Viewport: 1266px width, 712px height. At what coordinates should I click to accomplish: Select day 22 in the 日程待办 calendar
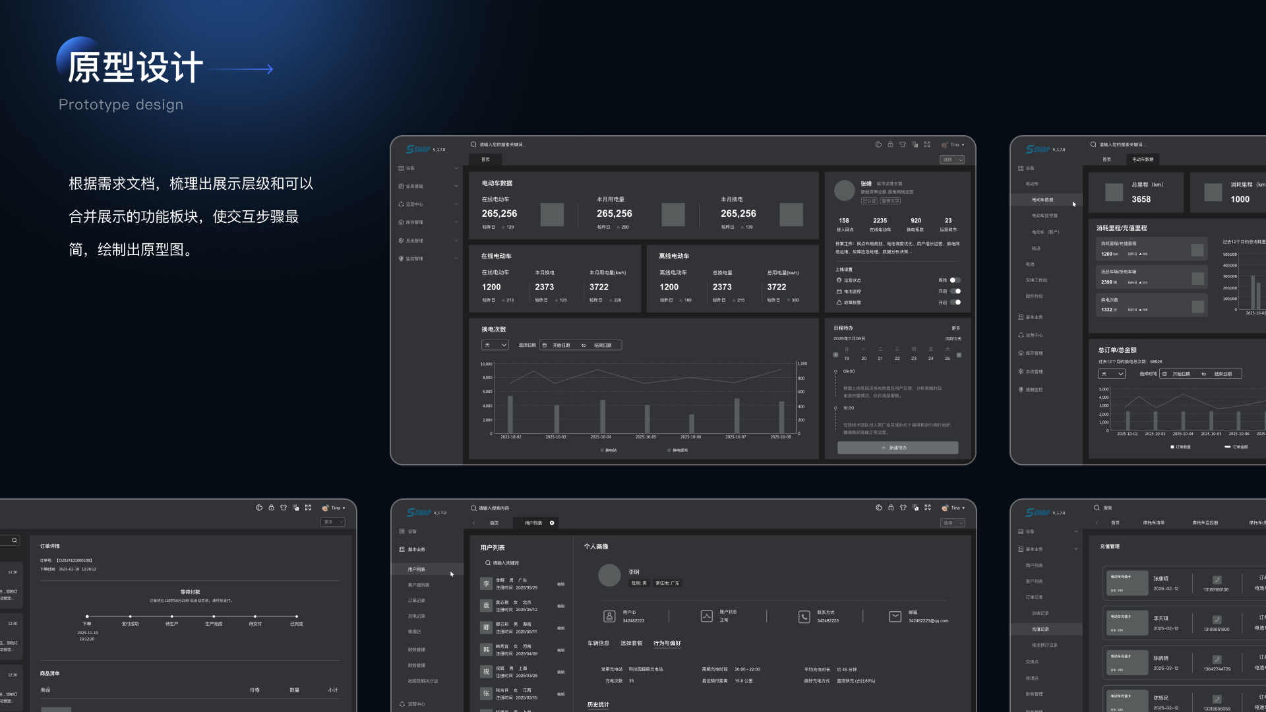(897, 359)
